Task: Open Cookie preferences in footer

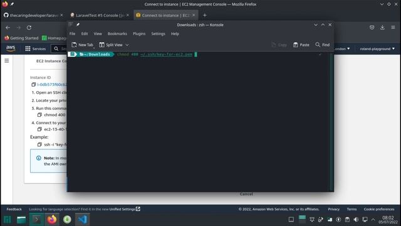Action: 379,209
